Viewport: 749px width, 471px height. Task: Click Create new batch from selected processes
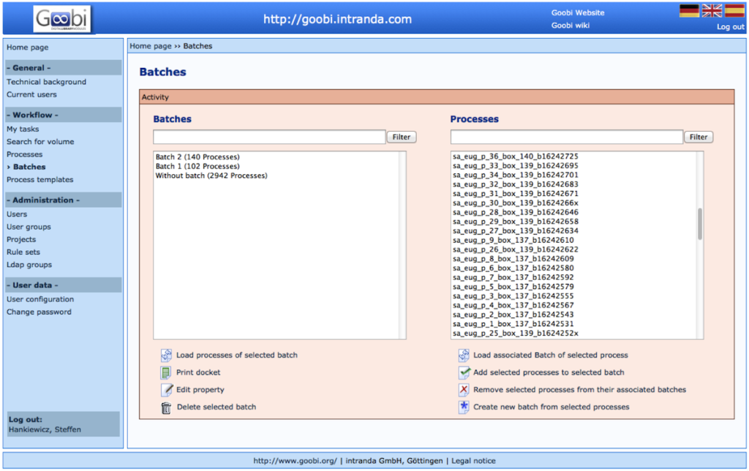(552, 407)
